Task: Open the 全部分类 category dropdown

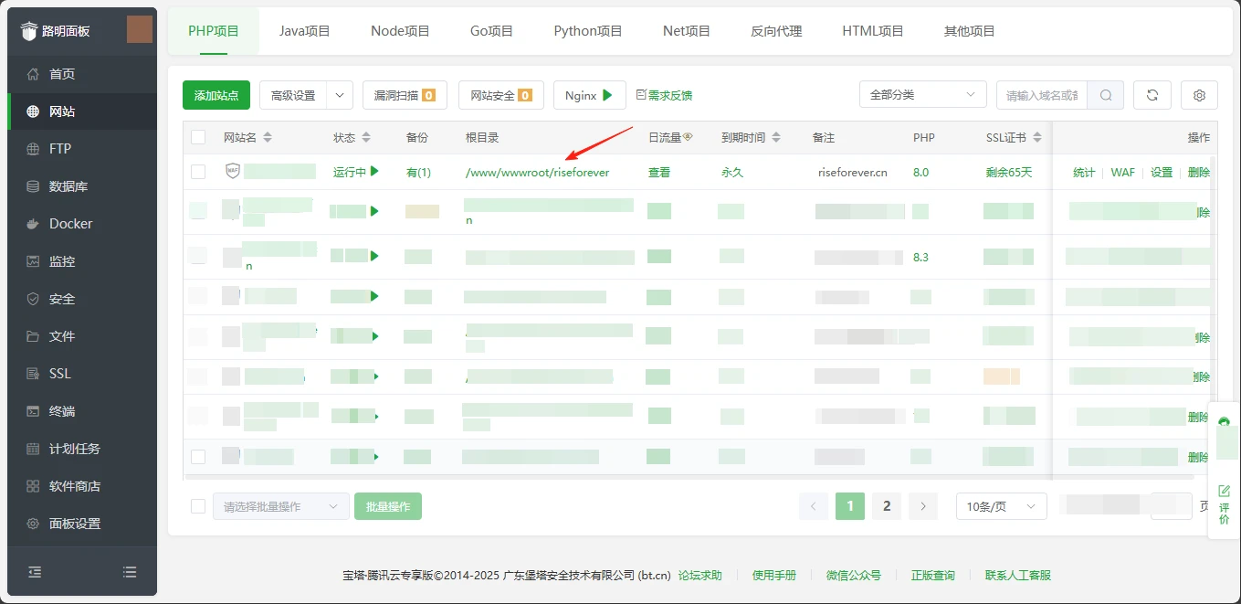Action: [923, 95]
